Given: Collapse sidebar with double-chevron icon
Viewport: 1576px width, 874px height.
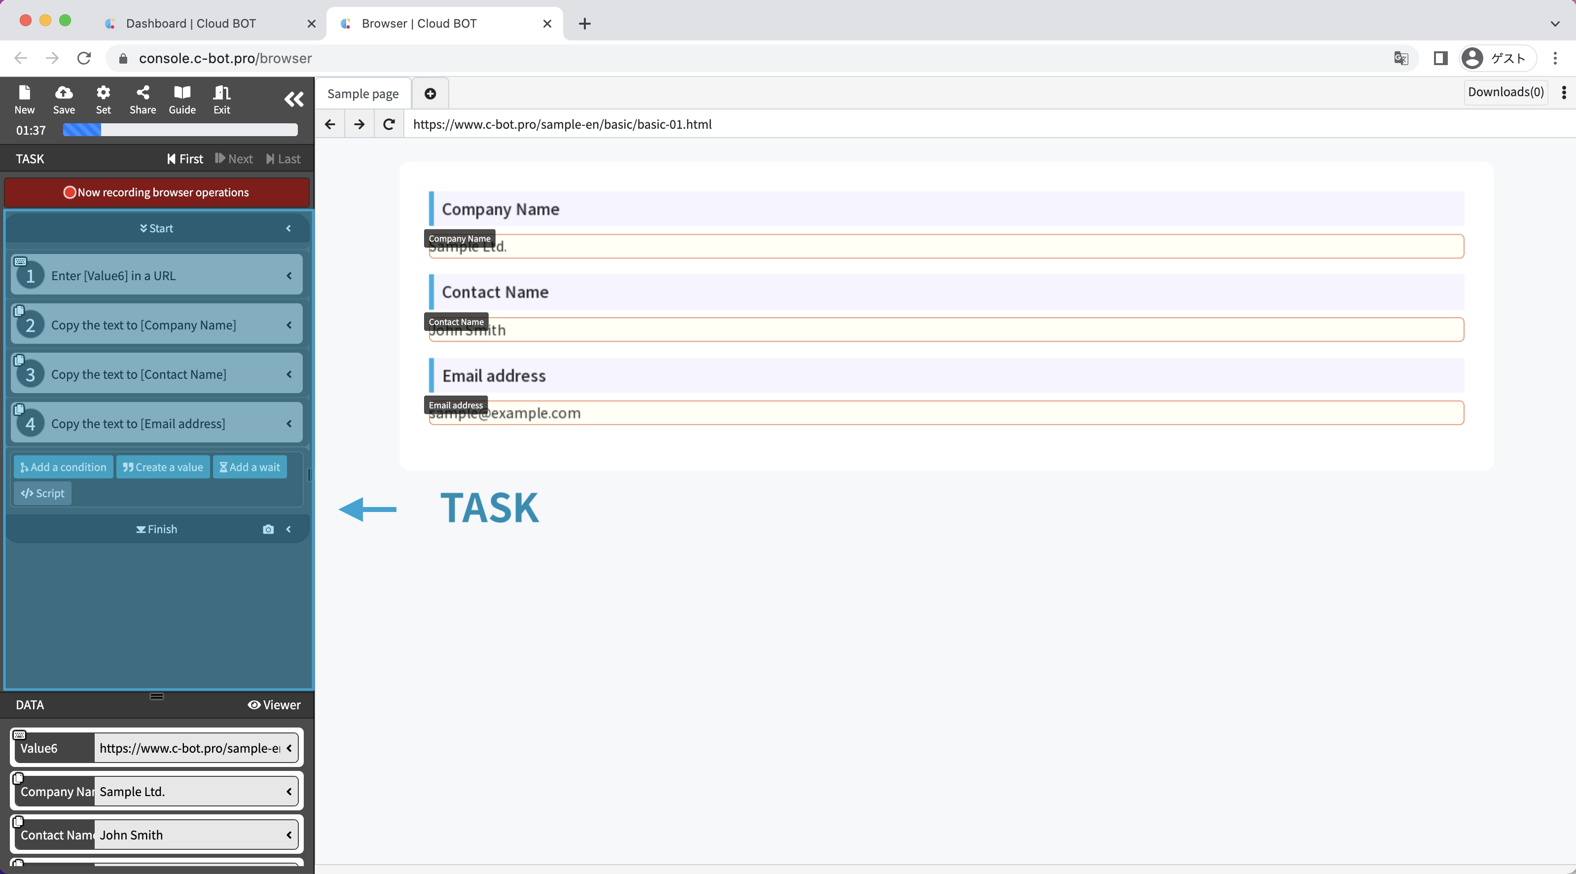Looking at the screenshot, I should pos(294,99).
